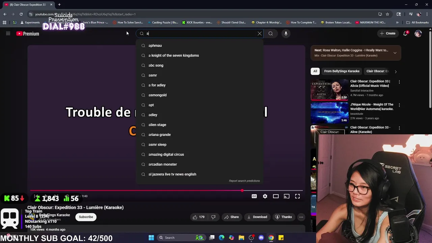This screenshot has width=432, height=243.
Task: Open the YouTube guide hamburger menu
Action: [8, 33]
